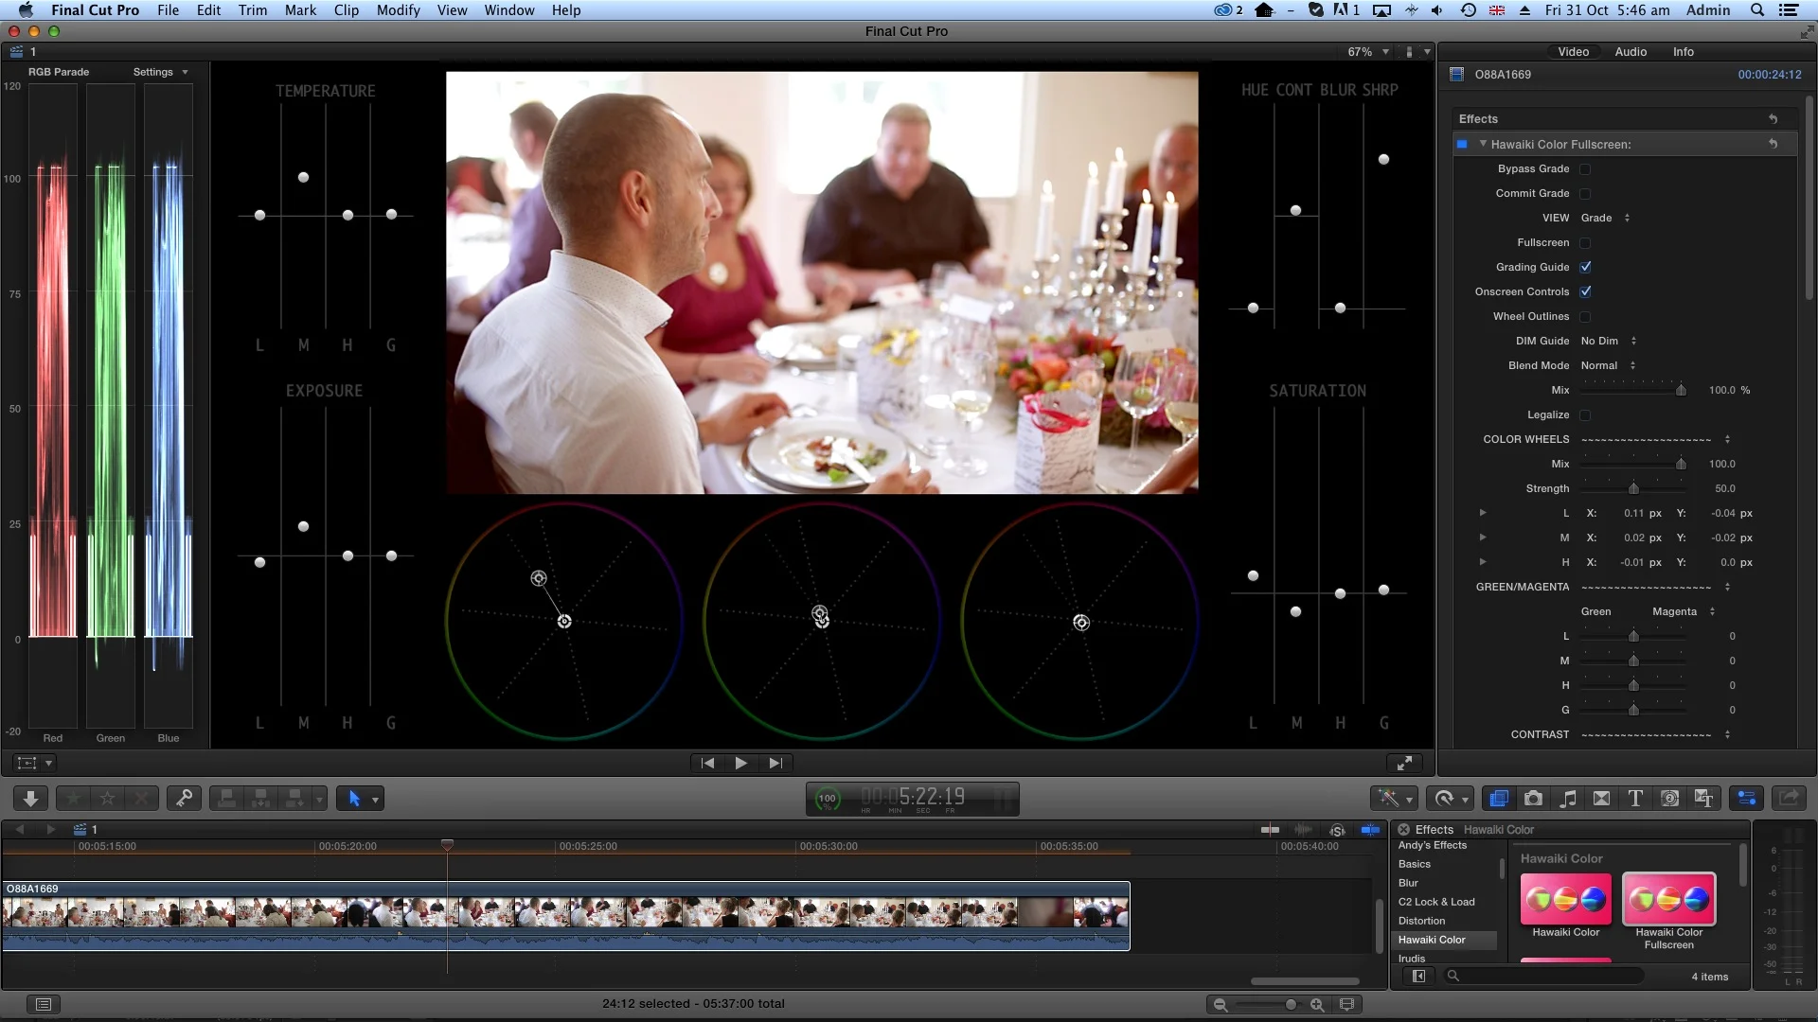Screen dimensions: 1818x1022
Task: Reset all Effects in the inspector
Action: tap(1773, 119)
